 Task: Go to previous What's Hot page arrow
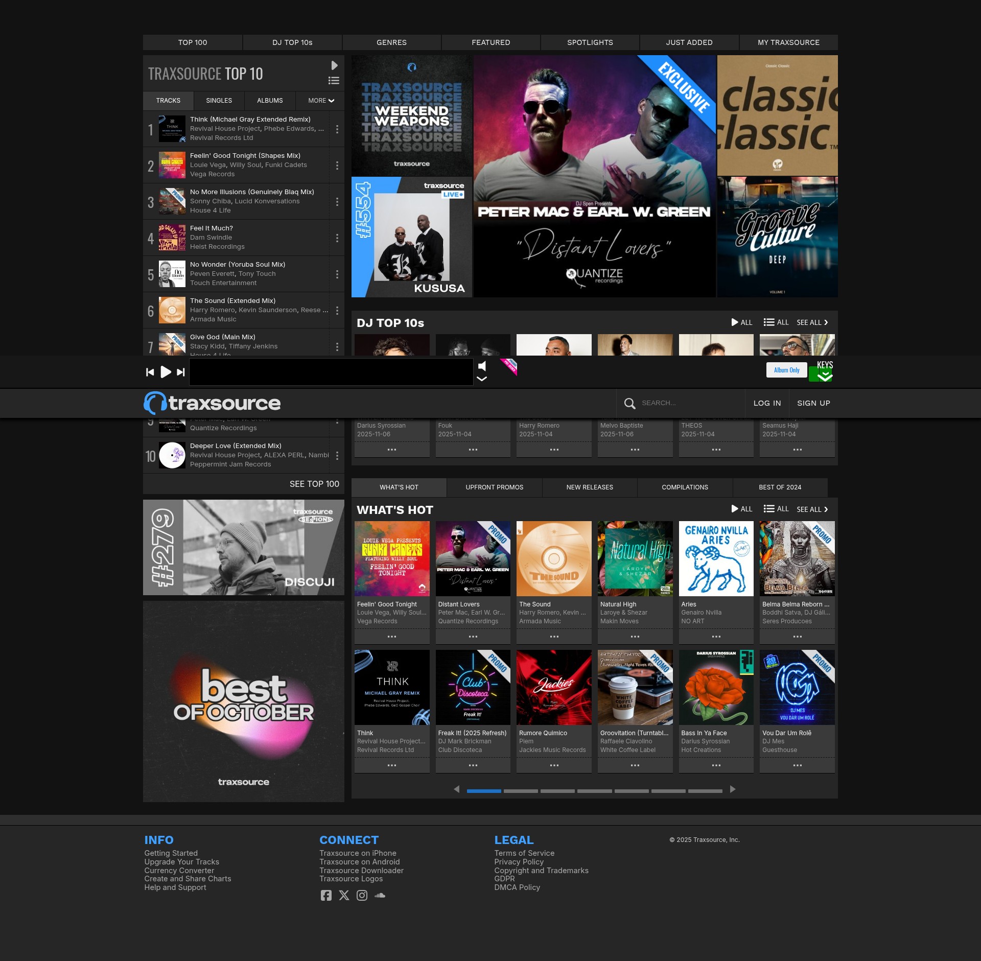pyautogui.click(x=457, y=789)
